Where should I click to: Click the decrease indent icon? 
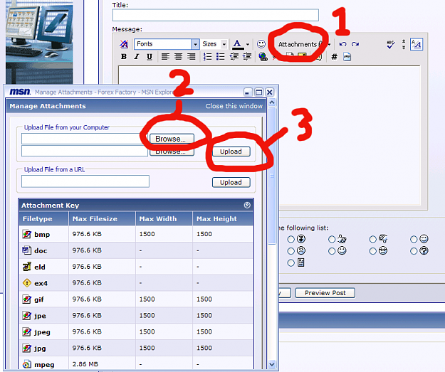[x=234, y=57]
